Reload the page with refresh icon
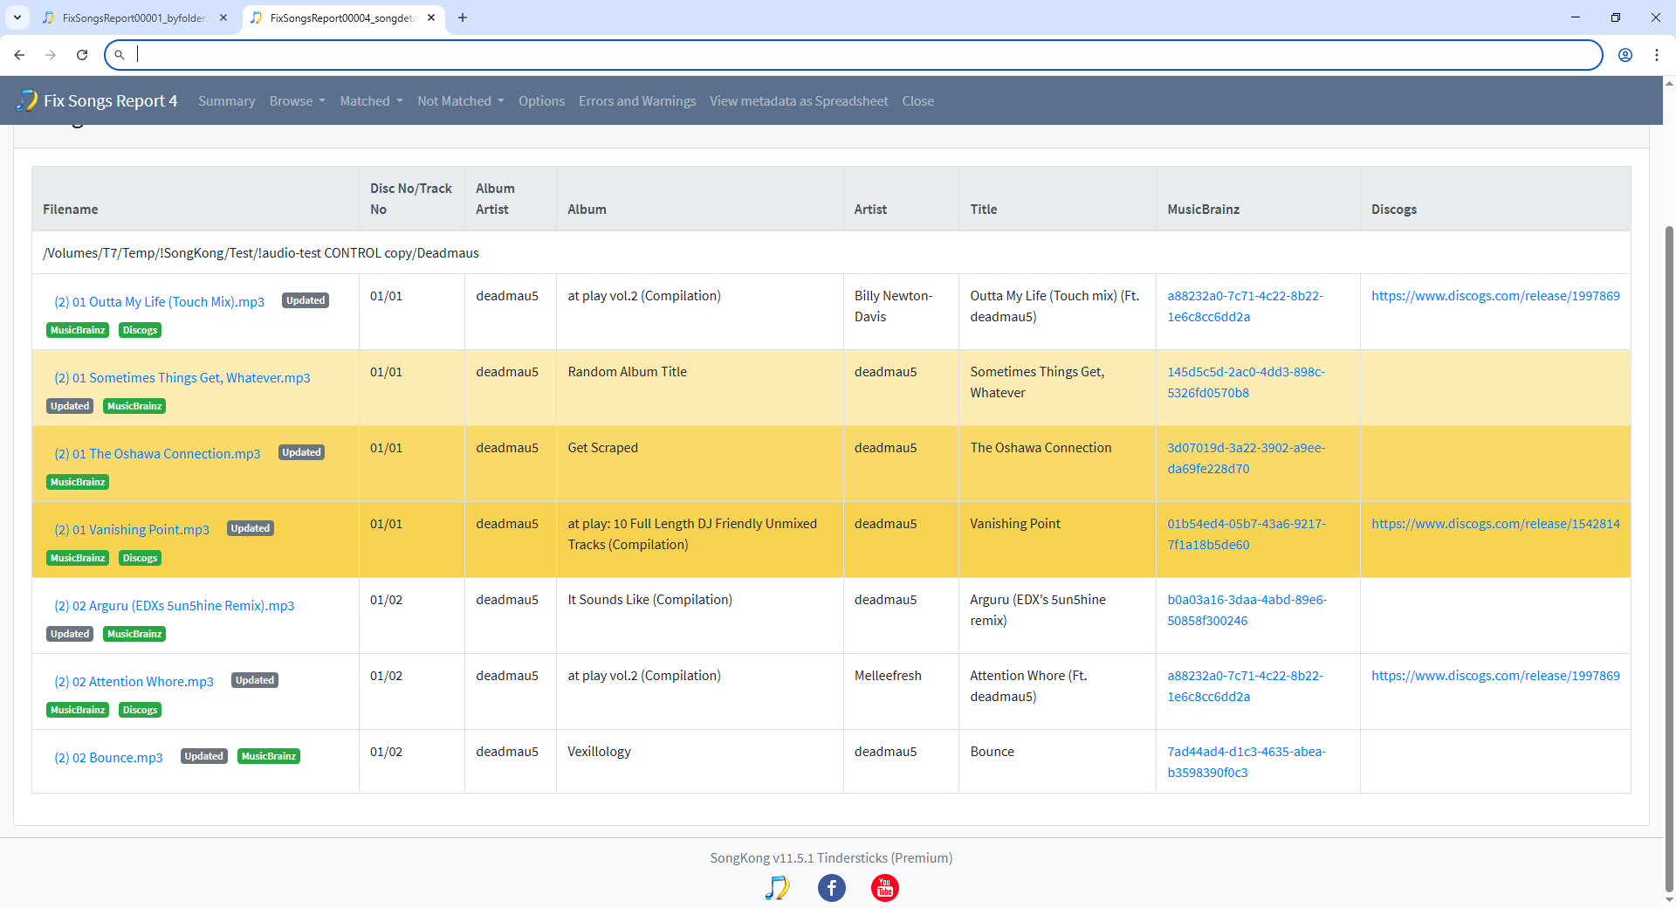Image resolution: width=1676 pixels, height=908 pixels. 82,55
